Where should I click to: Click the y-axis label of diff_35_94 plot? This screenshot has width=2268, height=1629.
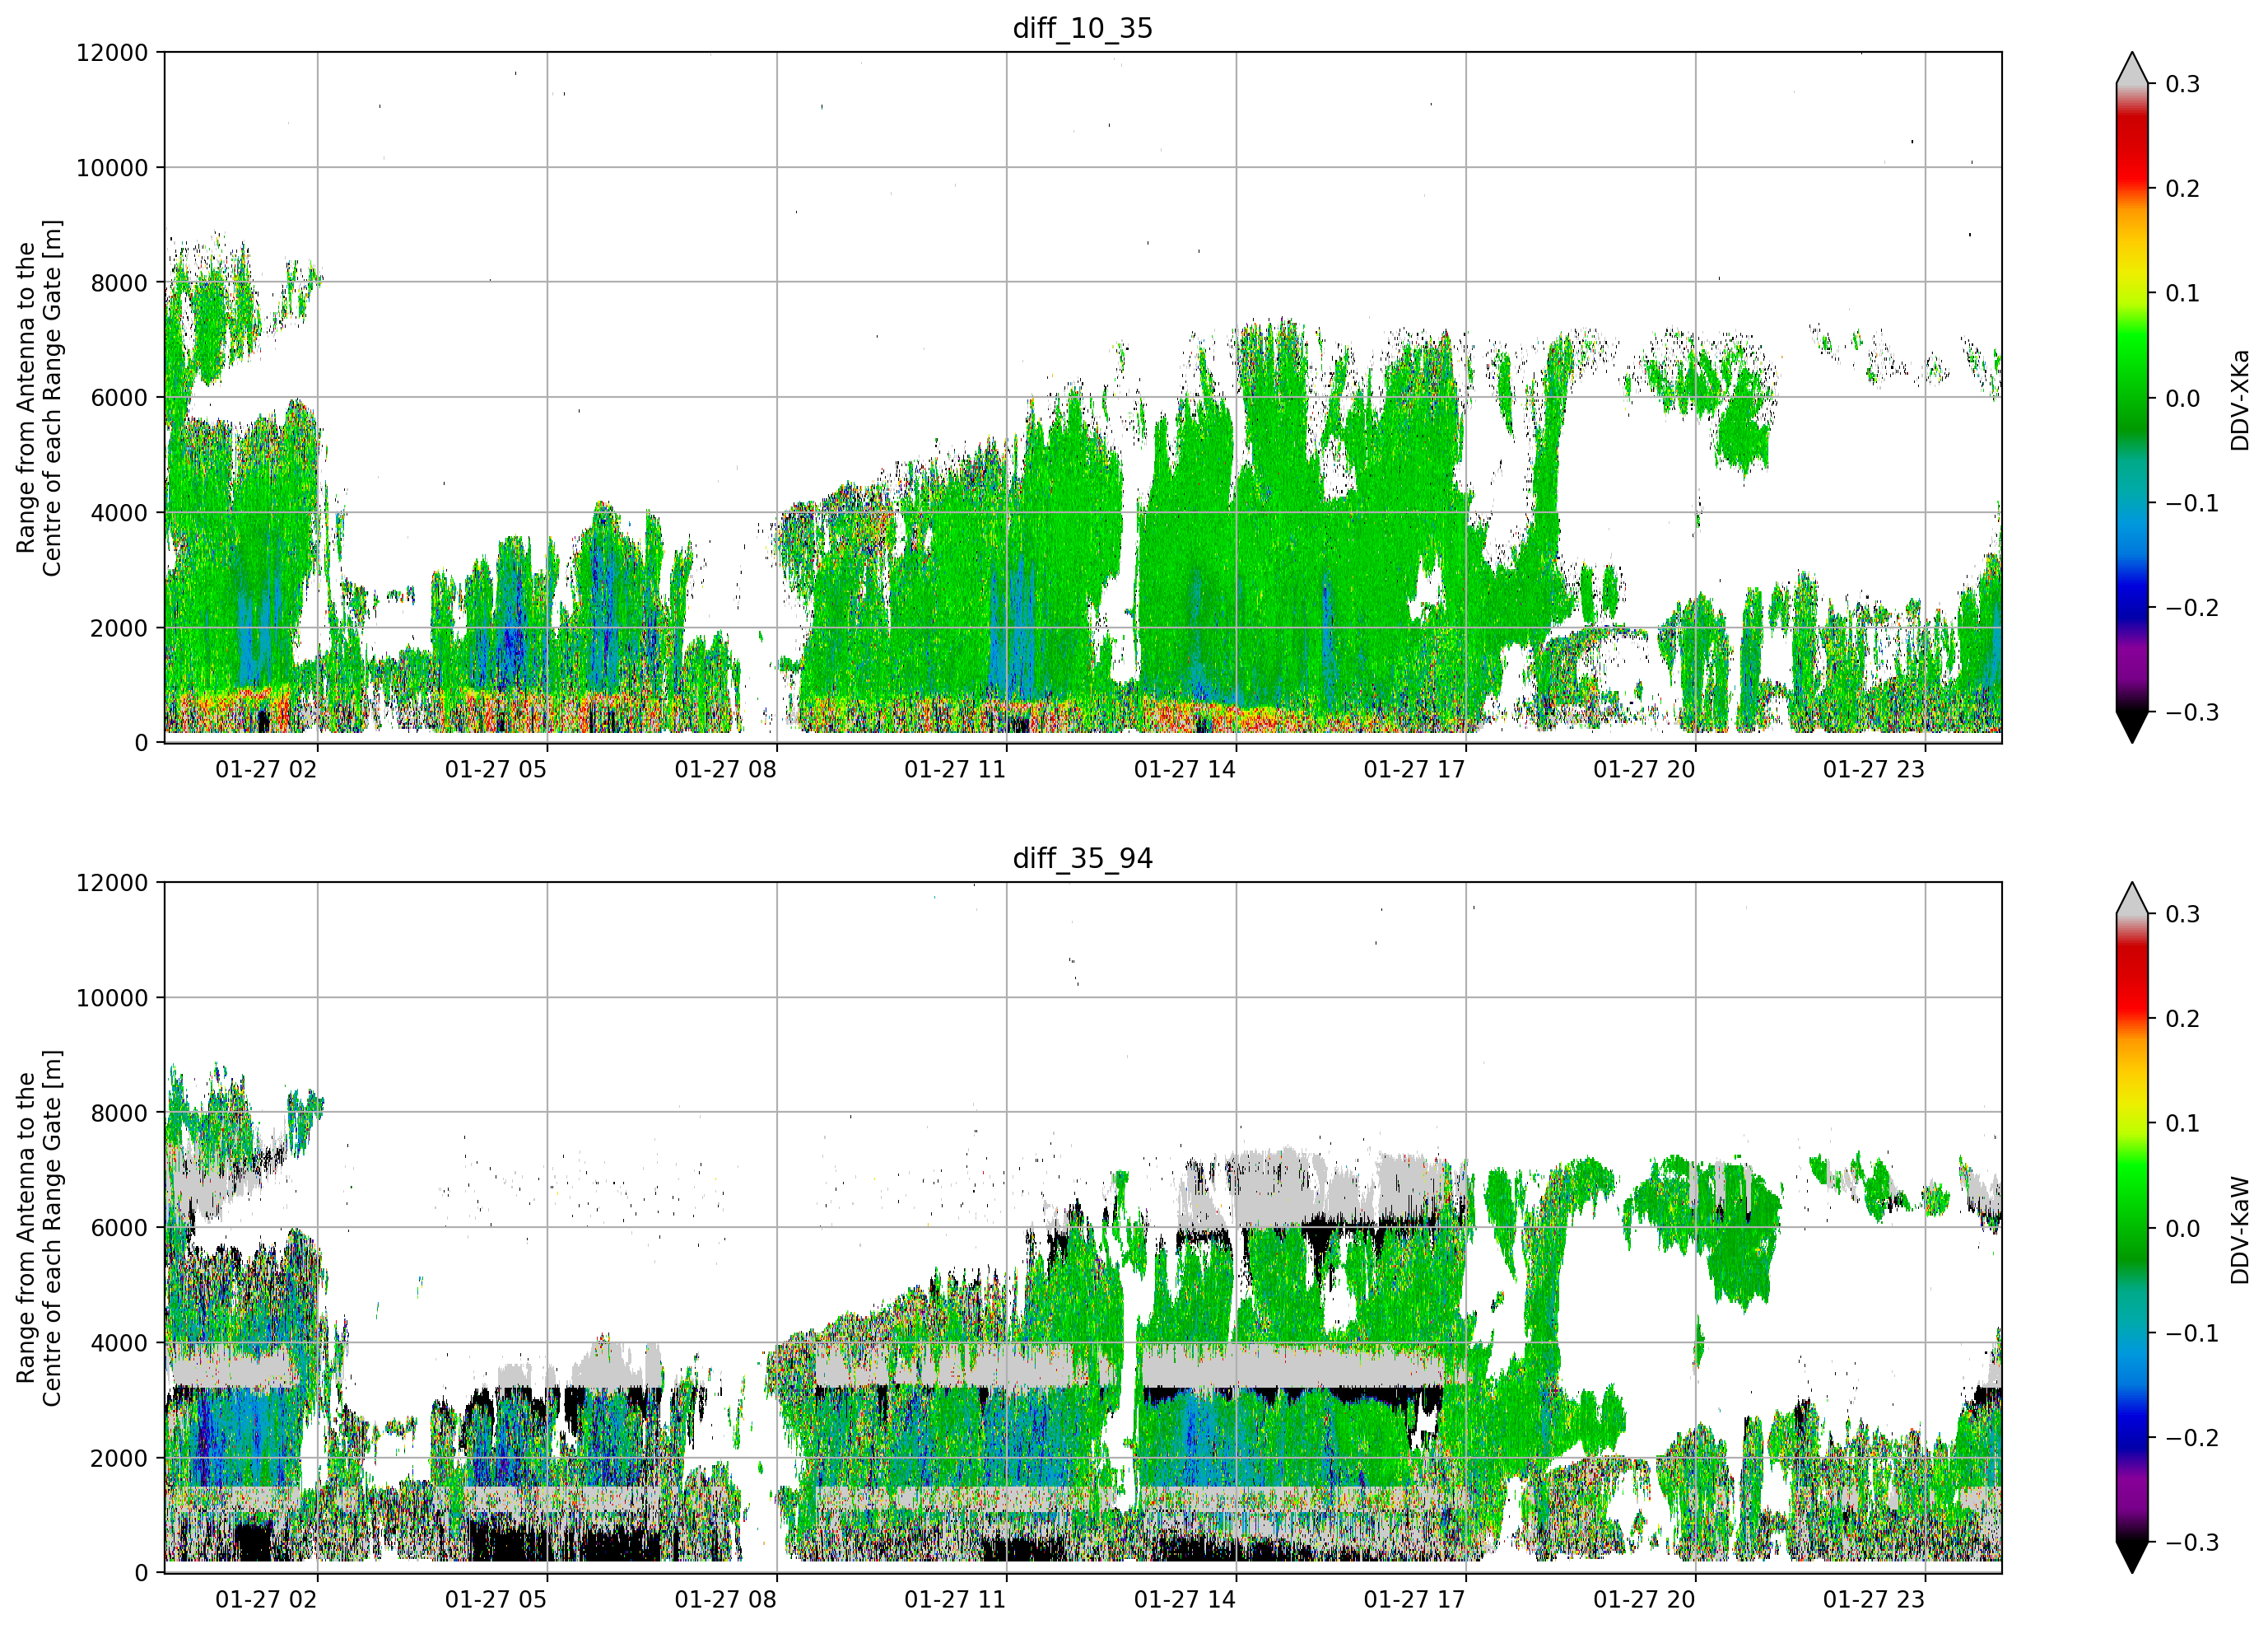[x=39, y=1228]
